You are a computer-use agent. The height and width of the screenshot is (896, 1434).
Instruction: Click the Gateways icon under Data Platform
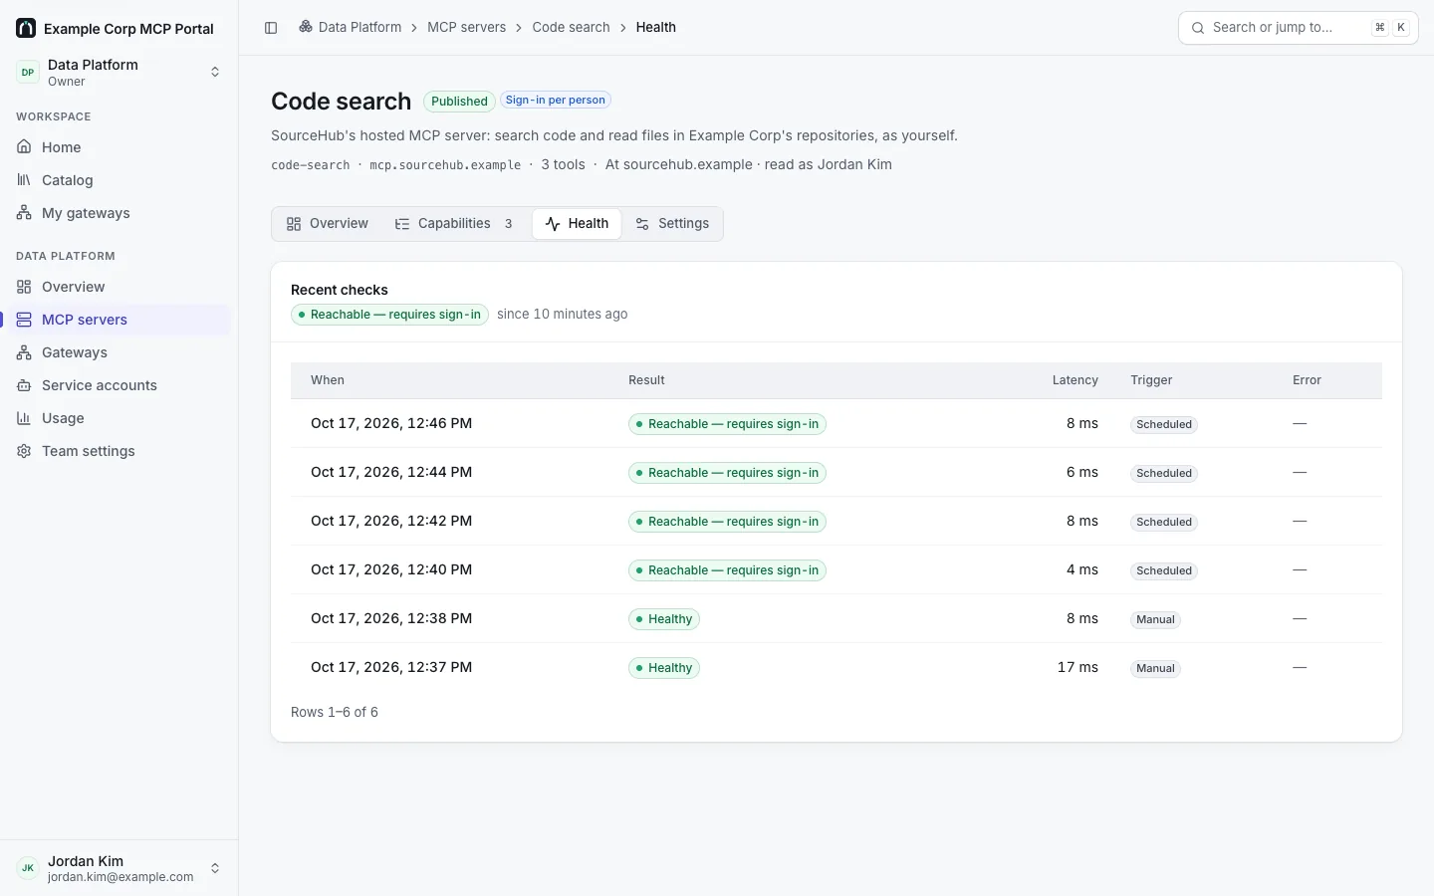24,352
